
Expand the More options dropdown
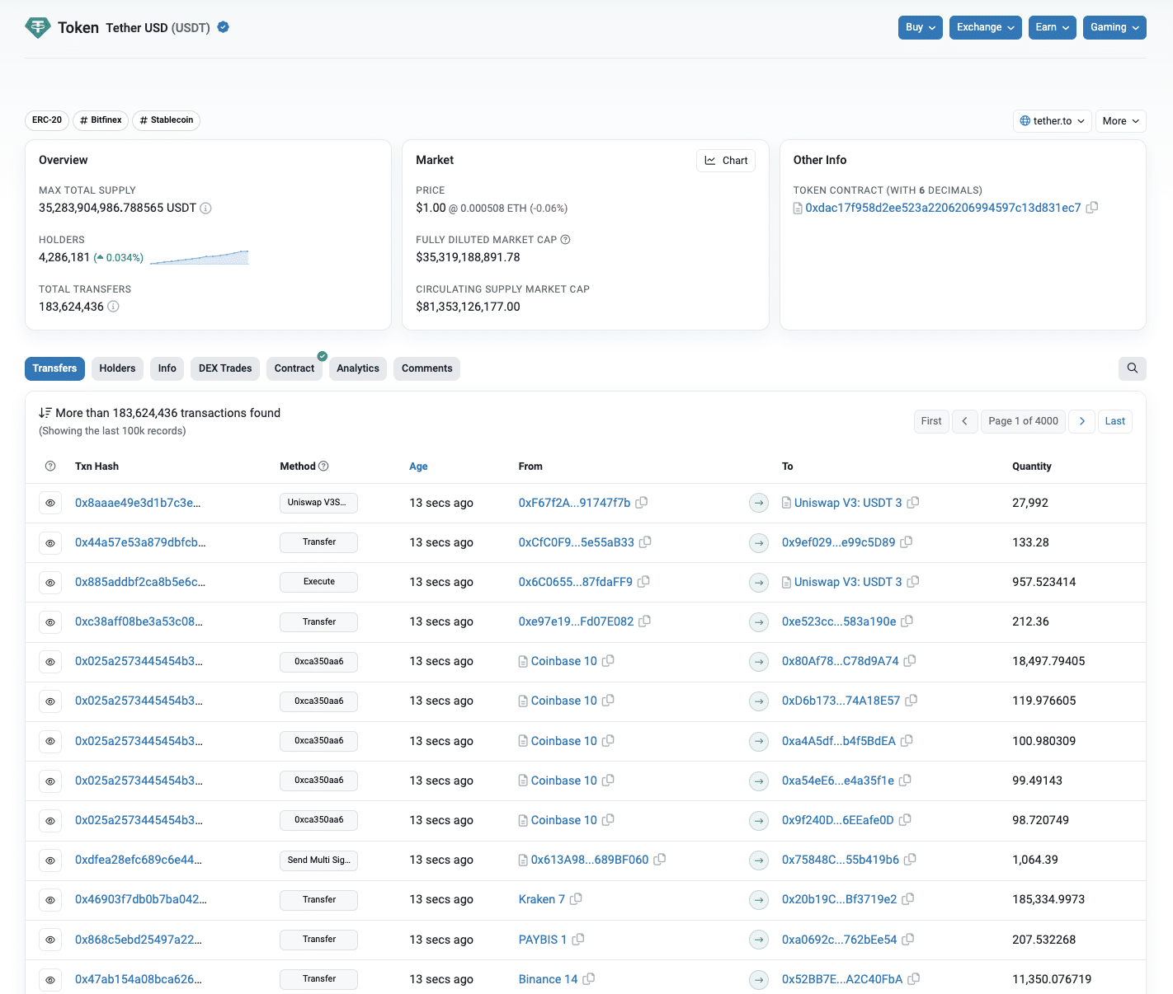point(1120,120)
